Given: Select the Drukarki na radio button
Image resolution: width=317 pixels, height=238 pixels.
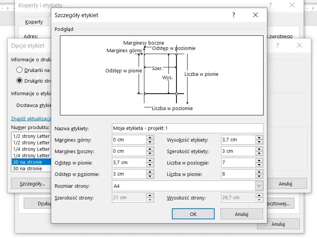Looking at the screenshot, I should click(x=19, y=70).
